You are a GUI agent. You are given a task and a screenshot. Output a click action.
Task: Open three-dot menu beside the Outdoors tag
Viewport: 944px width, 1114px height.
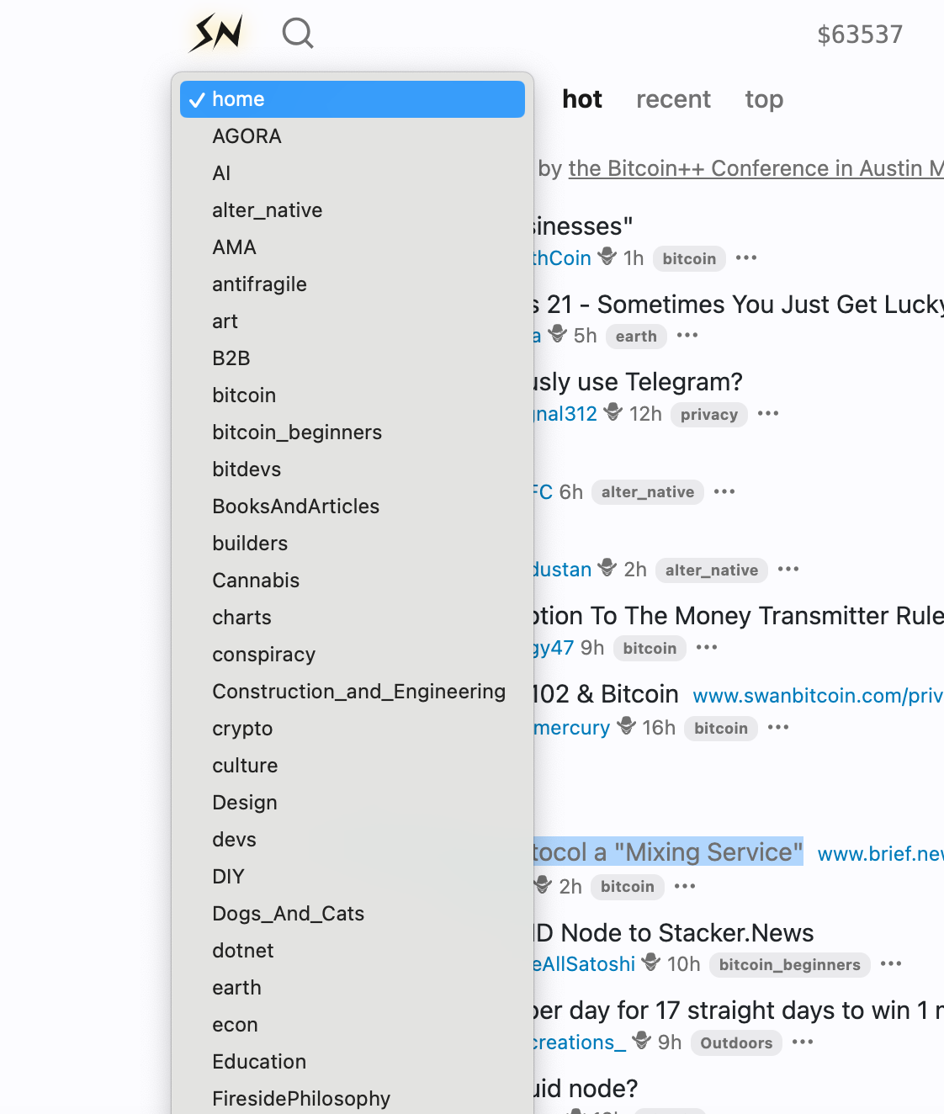pyautogui.click(x=803, y=1042)
